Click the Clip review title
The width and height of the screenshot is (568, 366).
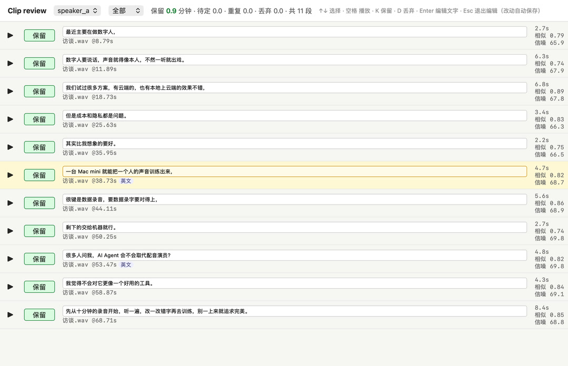[27, 11]
